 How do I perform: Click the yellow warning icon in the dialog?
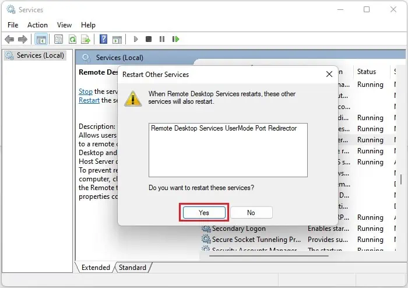(x=133, y=99)
